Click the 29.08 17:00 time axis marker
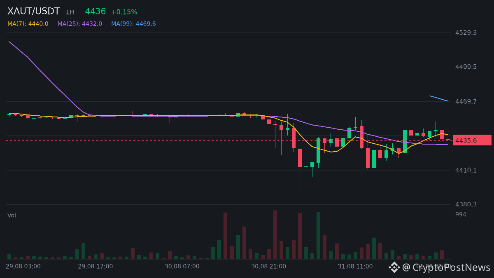The image size is (494, 278). pos(96,266)
